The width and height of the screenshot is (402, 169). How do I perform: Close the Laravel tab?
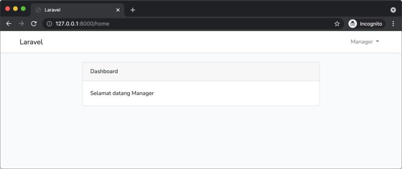(x=118, y=10)
